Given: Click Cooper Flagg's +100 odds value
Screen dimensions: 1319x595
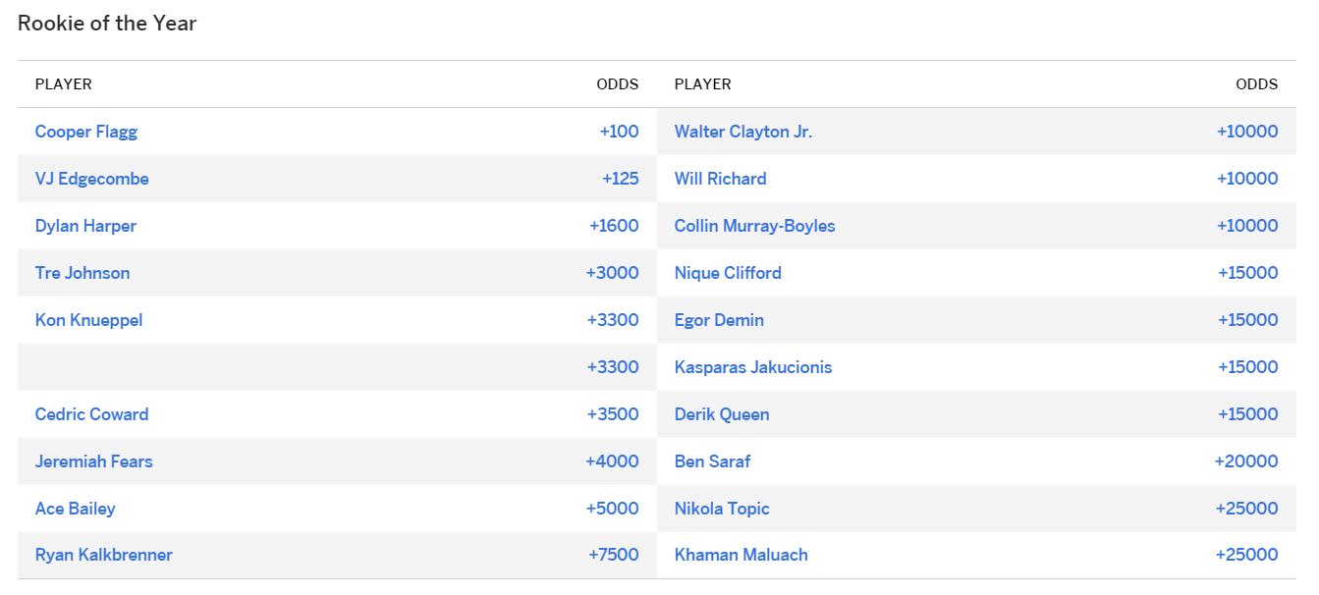Looking at the screenshot, I should pos(619,132).
